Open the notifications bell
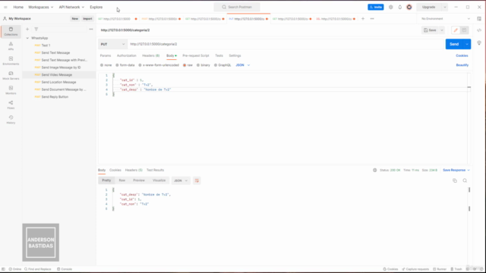This screenshot has height=273, width=486. click(x=400, y=7)
